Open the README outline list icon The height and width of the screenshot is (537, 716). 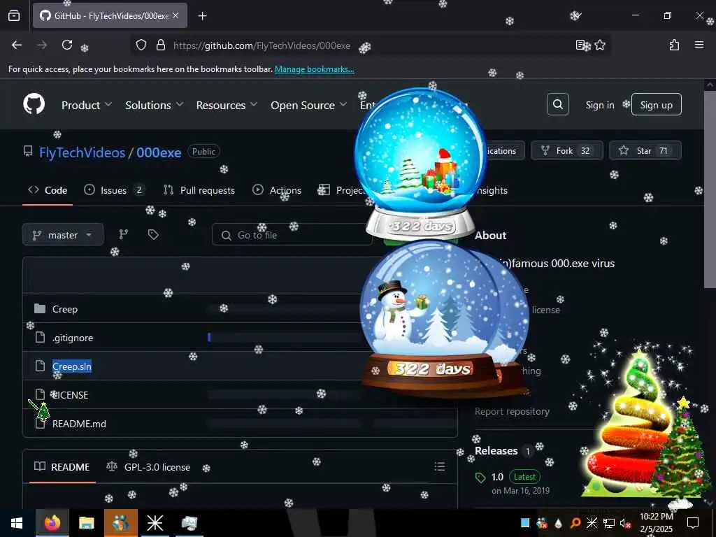(x=439, y=466)
